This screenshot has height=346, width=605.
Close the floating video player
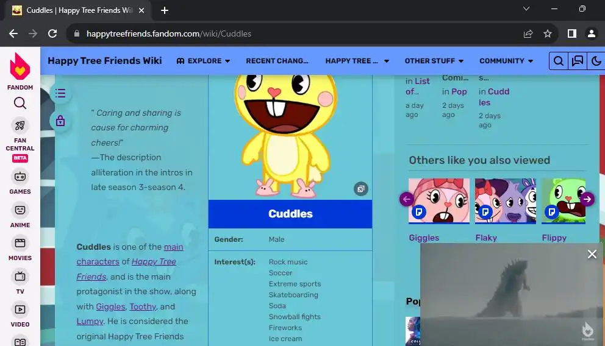592,254
